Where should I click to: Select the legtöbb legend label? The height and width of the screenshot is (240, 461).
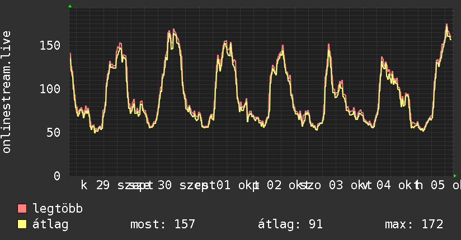[x=58, y=209]
